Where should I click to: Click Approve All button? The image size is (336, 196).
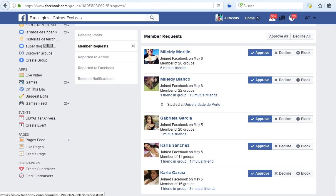click(278, 36)
